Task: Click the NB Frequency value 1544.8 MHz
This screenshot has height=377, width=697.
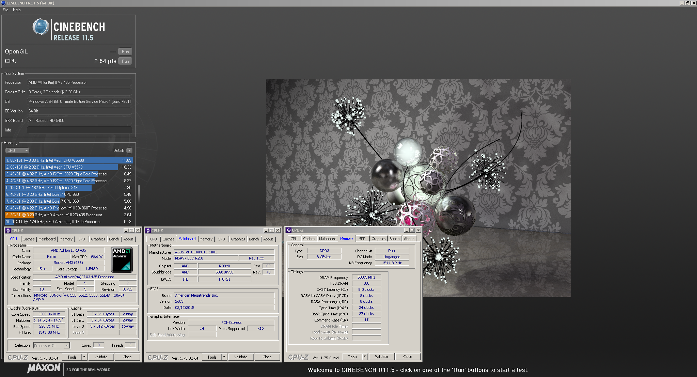Action: [x=392, y=263]
